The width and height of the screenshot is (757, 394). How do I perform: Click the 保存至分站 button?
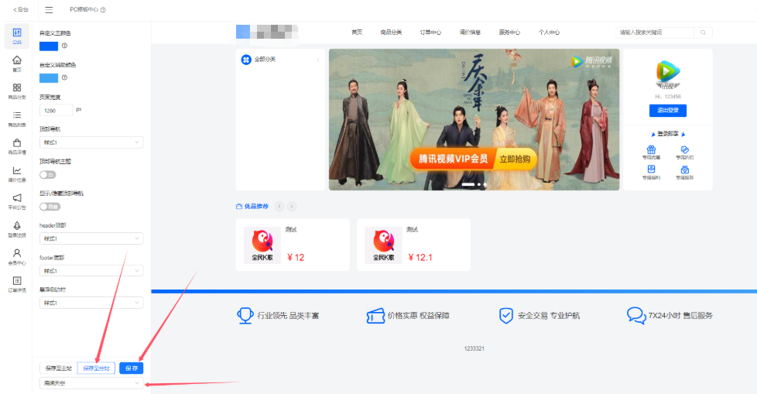click(x=96, y=368)
